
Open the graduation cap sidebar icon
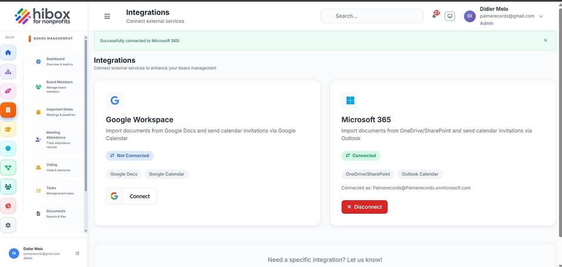pos(8,129)
